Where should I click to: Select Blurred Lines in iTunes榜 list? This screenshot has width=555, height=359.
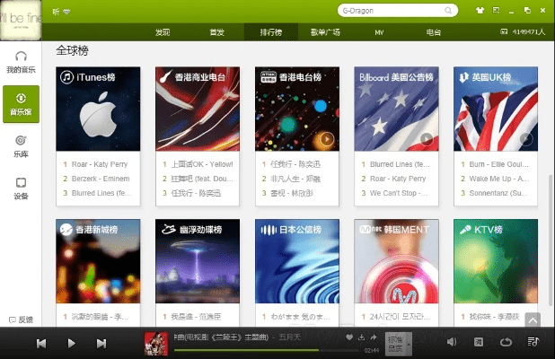(101, 193)
